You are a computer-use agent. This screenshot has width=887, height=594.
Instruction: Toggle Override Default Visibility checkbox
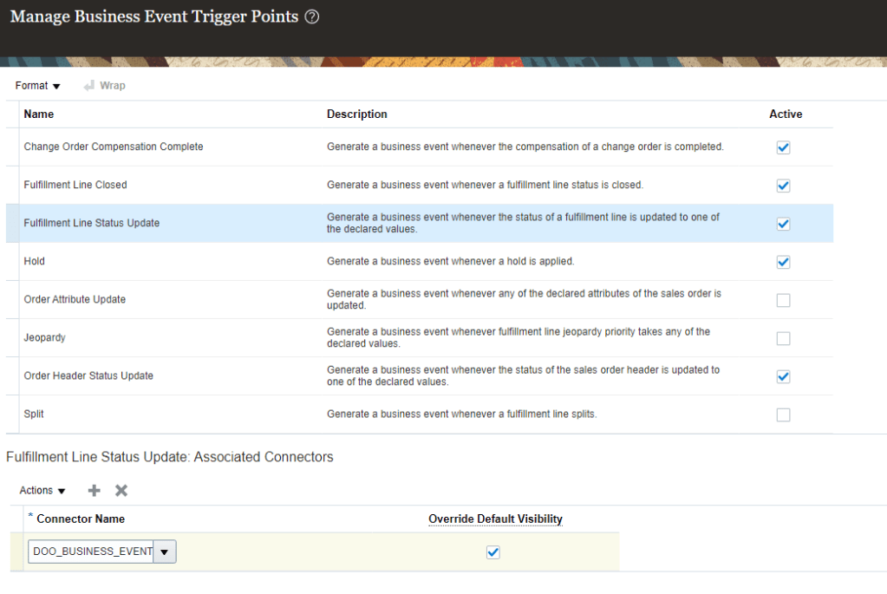click(x=493, y=552)
